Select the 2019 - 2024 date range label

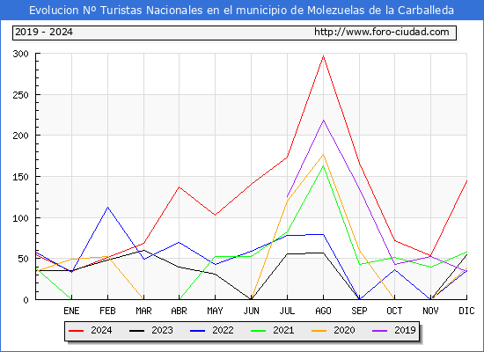click(44, 32)
